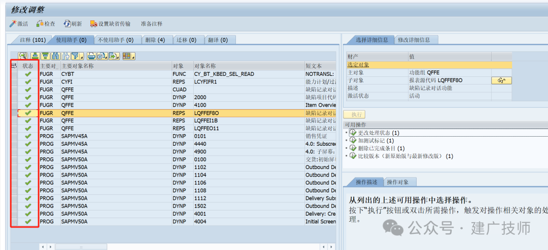
Task: Open the layout selection grid dropdown
Action: coord(128,56)
